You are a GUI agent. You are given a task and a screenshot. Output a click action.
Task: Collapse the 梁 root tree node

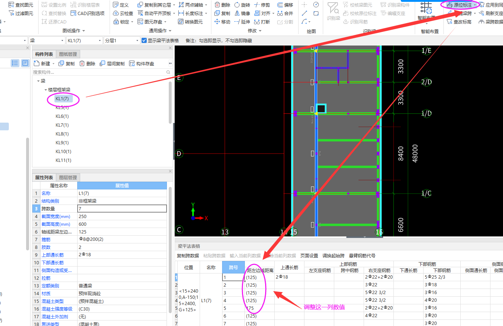pyautogui.click(x=38, y=81)
